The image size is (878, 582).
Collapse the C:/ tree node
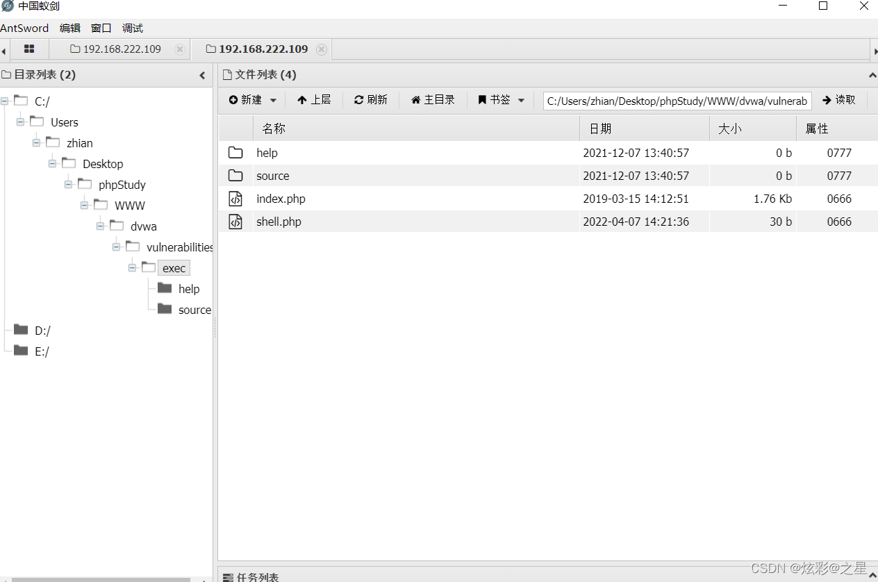click(x=4, y=101)
